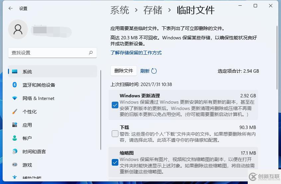
Task: Click the 删除文件 button
Action: (124, 71)
